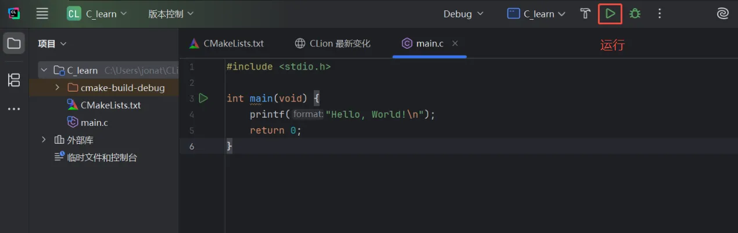Switch to CMakeLists.txt editor tab

coord(227,43)
